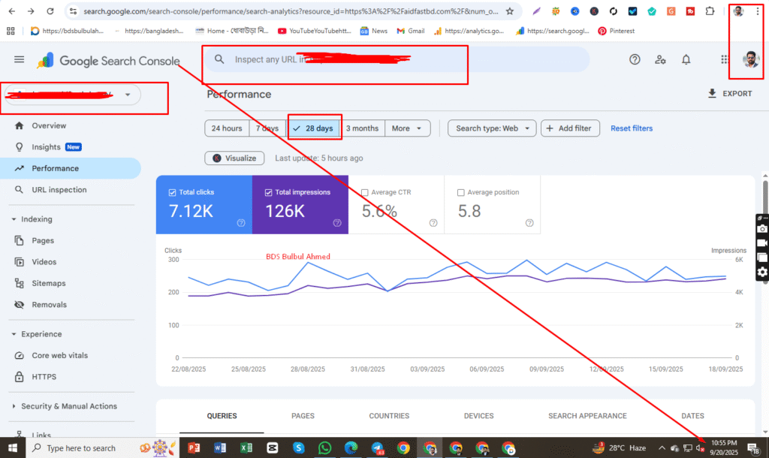The image size is (769, 458).
Task: Toggle the Total clicks checkbox
Action: [173, 192]
